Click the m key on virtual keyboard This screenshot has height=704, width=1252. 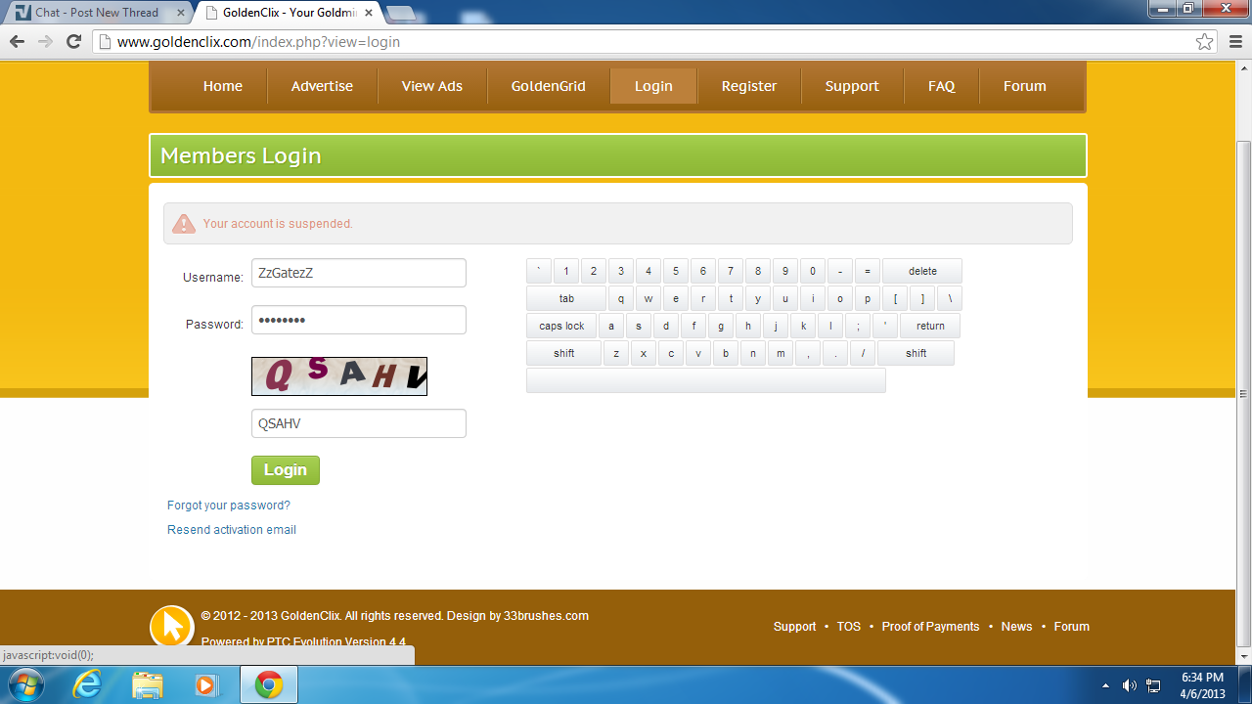tap(780, 353)
